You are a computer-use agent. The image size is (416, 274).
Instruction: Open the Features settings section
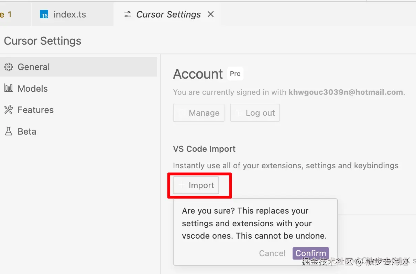click(x=78, y=110)
